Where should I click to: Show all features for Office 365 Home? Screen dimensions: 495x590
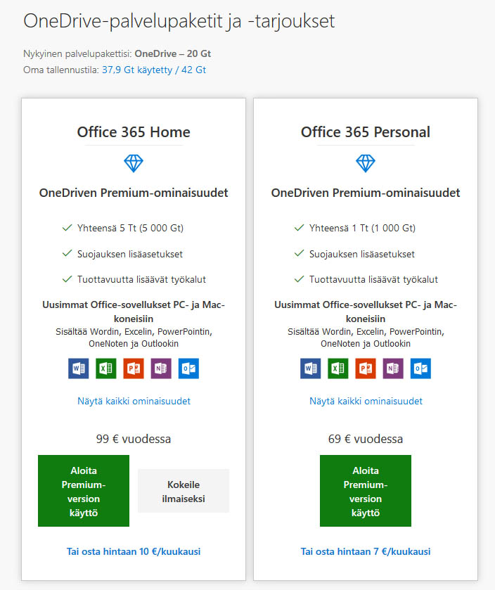134,401
